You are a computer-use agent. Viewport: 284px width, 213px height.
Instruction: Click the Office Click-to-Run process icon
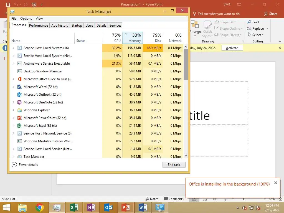(x=20, y=79)
